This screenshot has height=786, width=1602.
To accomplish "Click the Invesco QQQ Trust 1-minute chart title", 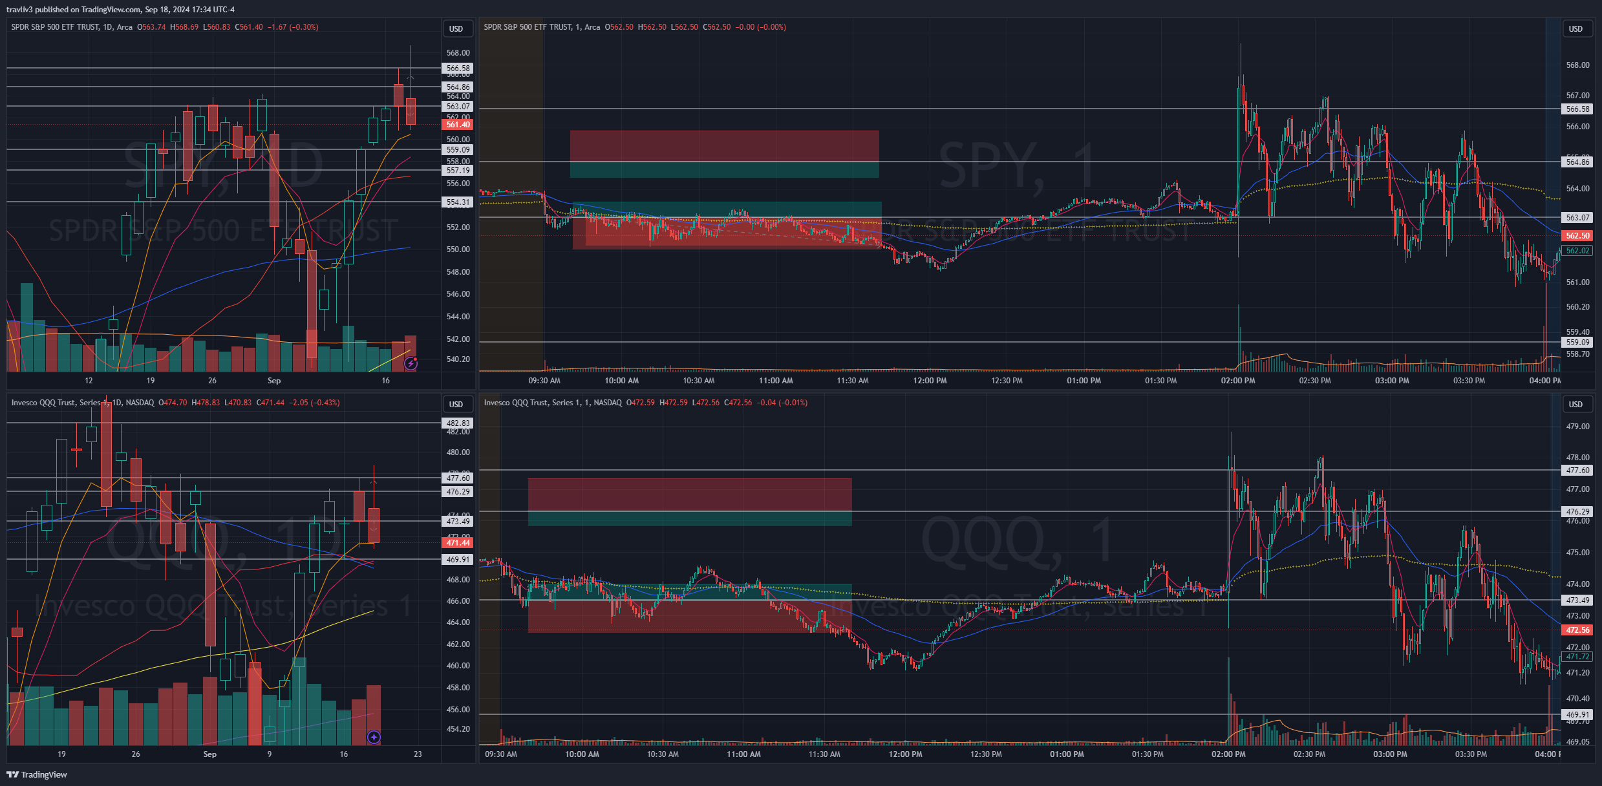I will tap(552, 403).
